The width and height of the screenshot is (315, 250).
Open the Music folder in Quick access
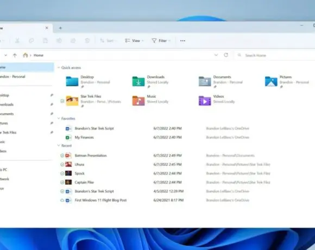pos(150,101)
